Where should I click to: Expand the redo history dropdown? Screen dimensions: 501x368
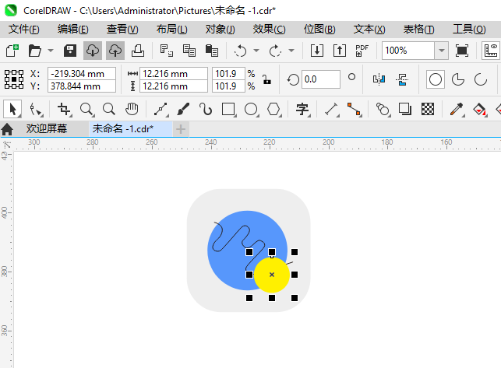click(291, 51)
